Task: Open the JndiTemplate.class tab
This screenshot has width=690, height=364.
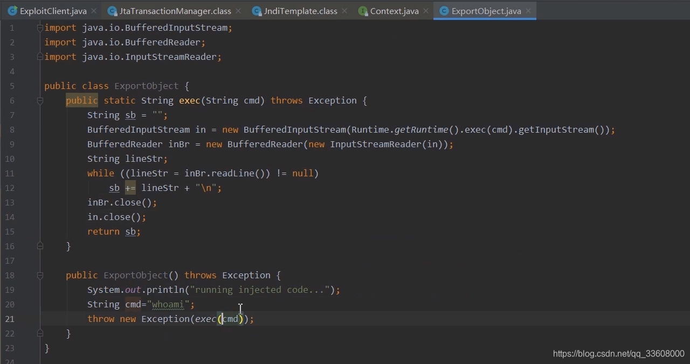Action: pos(301,11)
